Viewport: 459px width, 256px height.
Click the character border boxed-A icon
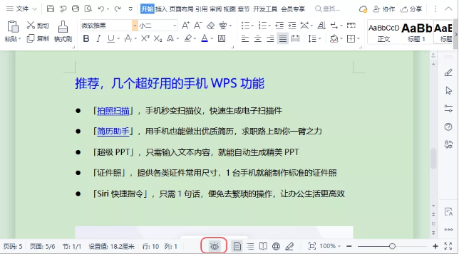(x=222, y=38)
